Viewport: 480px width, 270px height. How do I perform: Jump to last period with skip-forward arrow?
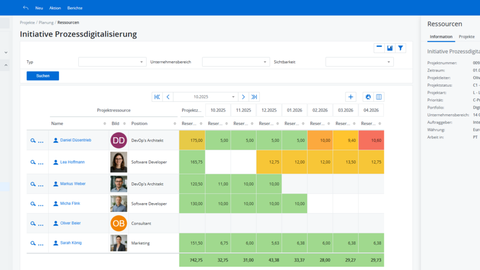pyautogui.click(x=254, y=97)
